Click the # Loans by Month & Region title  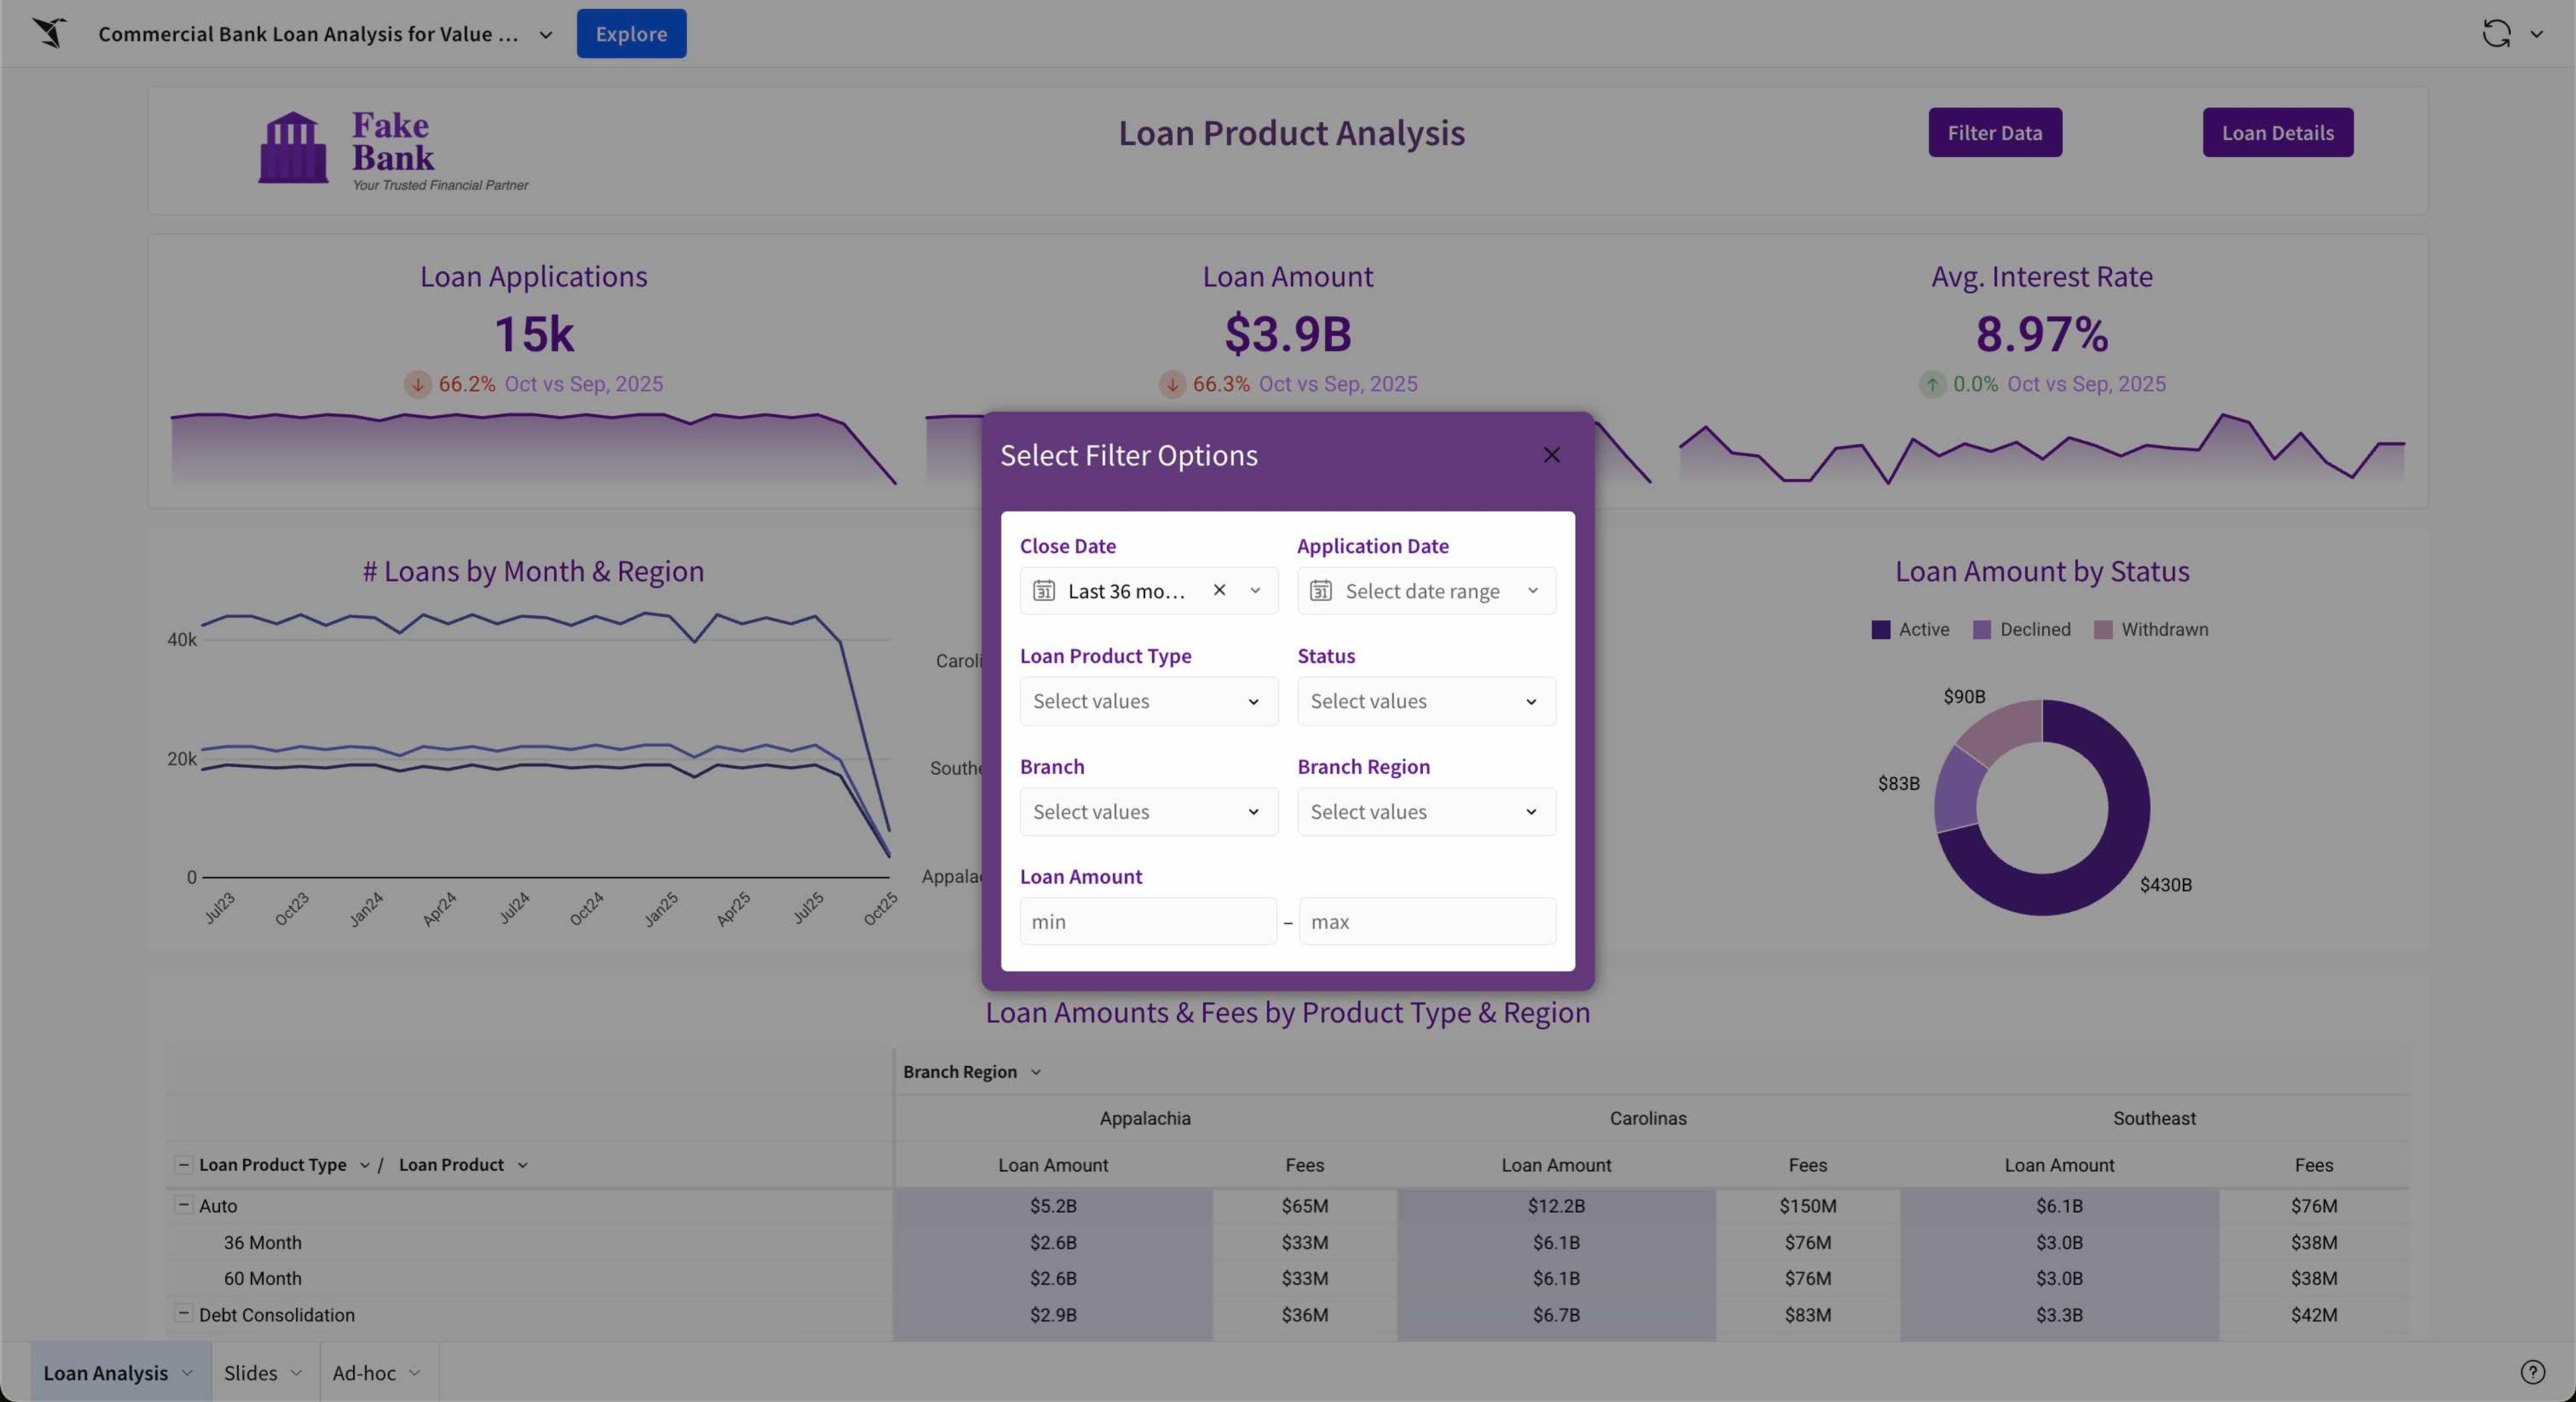[533, 571]
